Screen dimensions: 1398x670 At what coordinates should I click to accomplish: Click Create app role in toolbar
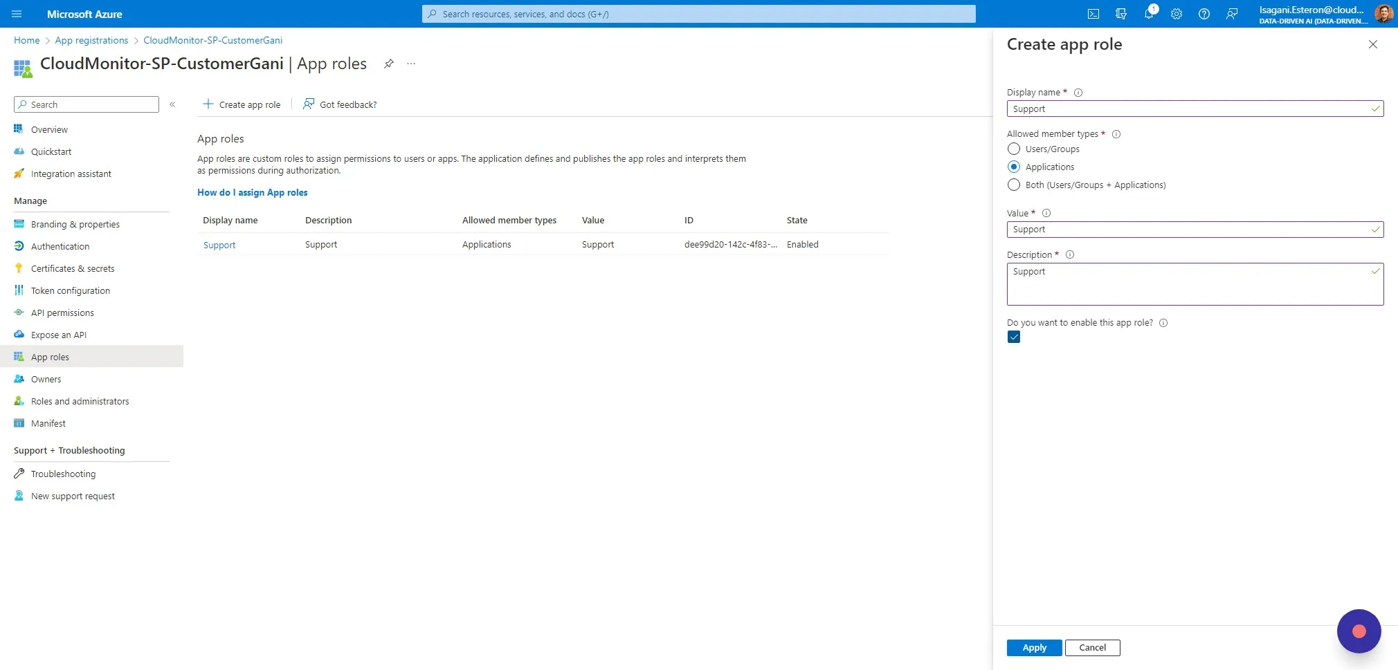pyautogui.click(x=242, y=104)
